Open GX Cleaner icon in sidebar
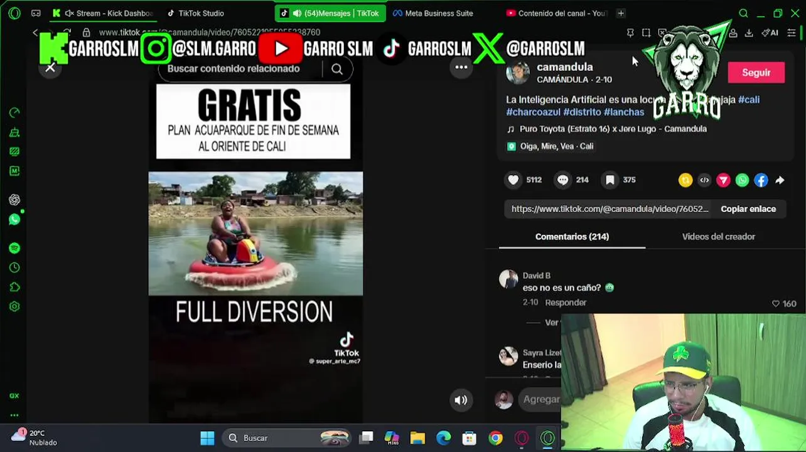806x452 pixels. click(x=14, y=132)
